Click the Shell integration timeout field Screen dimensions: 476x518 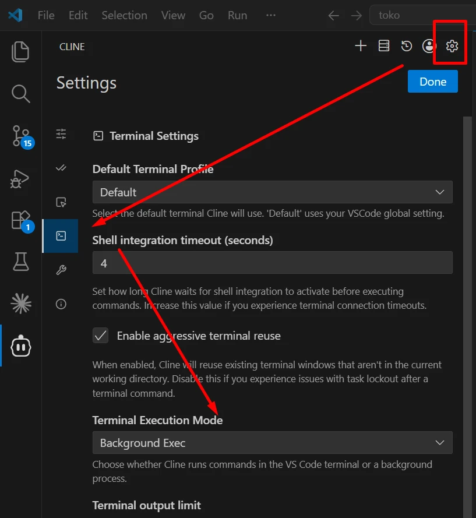pos(273,263)
